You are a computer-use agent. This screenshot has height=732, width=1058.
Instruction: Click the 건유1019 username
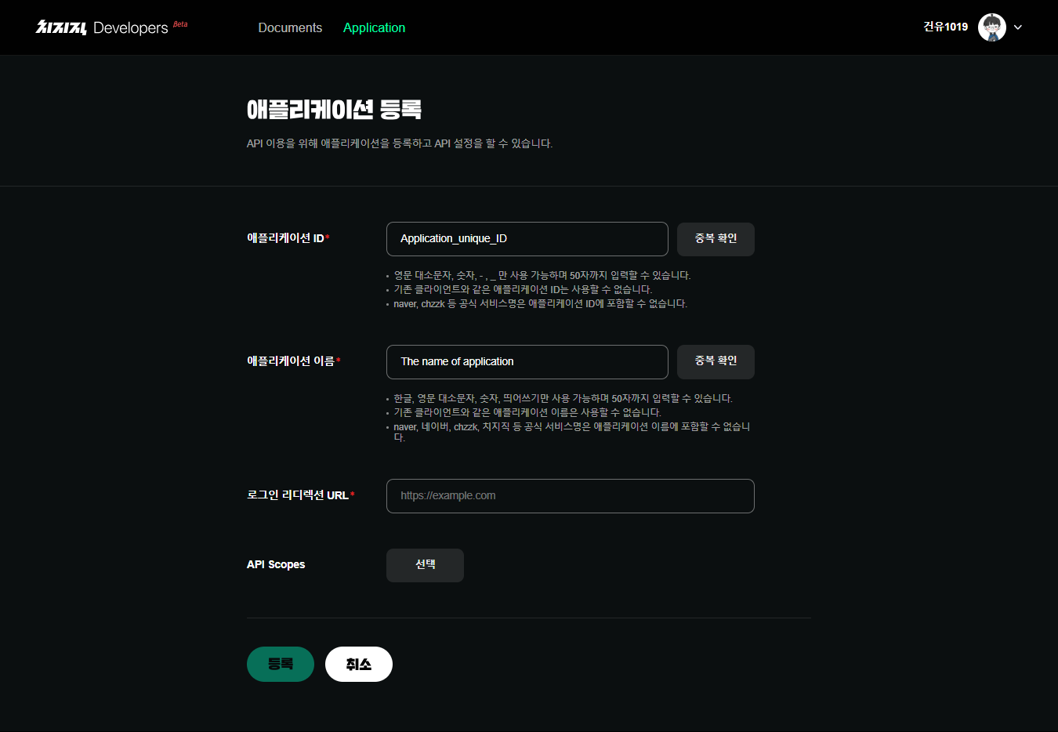(945, 27)
